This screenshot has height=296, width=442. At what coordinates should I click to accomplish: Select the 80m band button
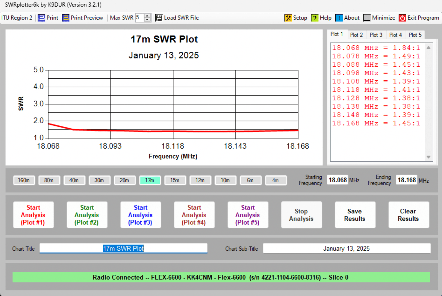(49, 180)
